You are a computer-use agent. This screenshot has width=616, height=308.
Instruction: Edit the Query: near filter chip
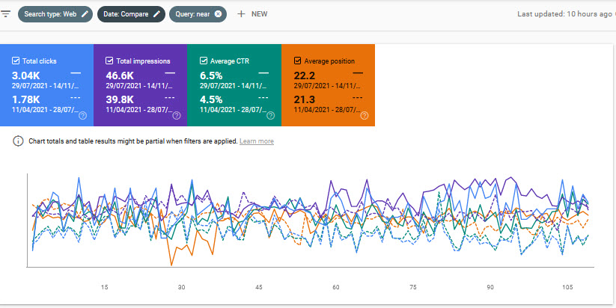point(191,13)
